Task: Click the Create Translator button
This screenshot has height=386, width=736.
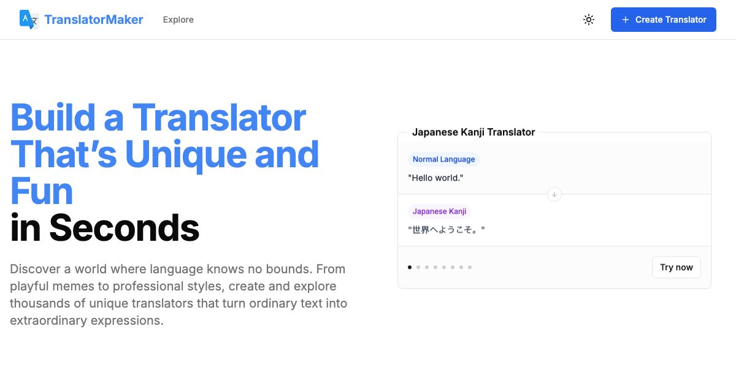Action: tap(663, 19)
